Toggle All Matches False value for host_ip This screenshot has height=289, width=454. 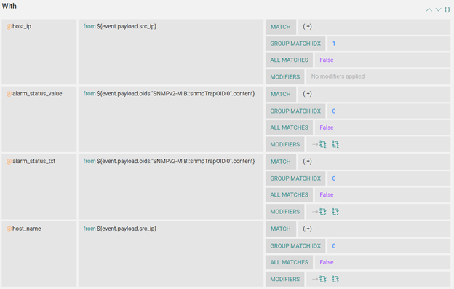click(326, 60)
